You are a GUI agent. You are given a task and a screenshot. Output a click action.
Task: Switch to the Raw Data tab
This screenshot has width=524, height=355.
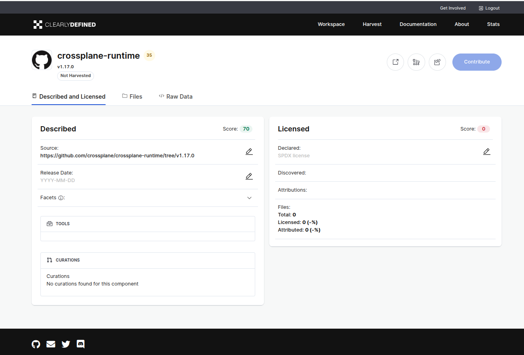click(x=176, y=96)
